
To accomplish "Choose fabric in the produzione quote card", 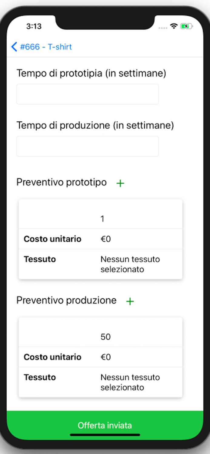I will 130,382.
